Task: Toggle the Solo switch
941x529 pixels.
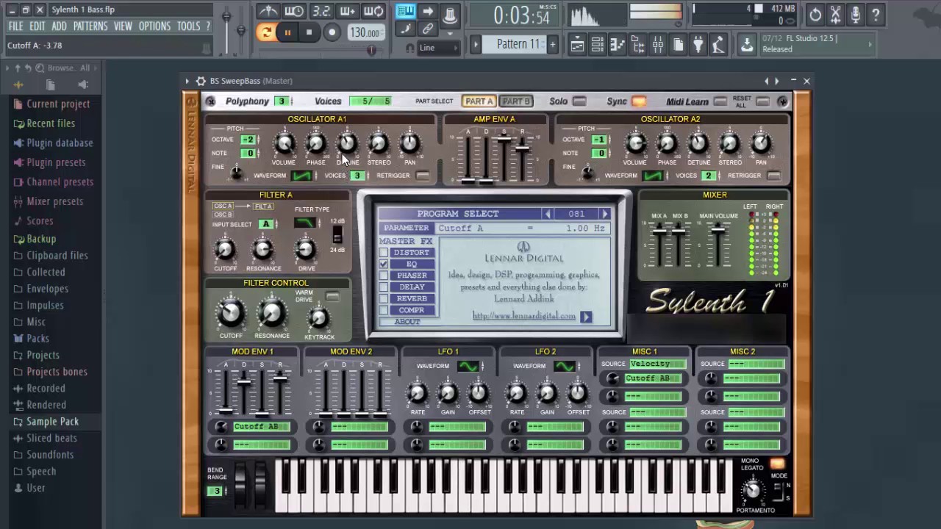Action: click(579, 101)
